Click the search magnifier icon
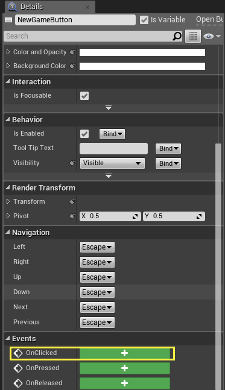Screen dimensions: 225x390 point(177,36)
